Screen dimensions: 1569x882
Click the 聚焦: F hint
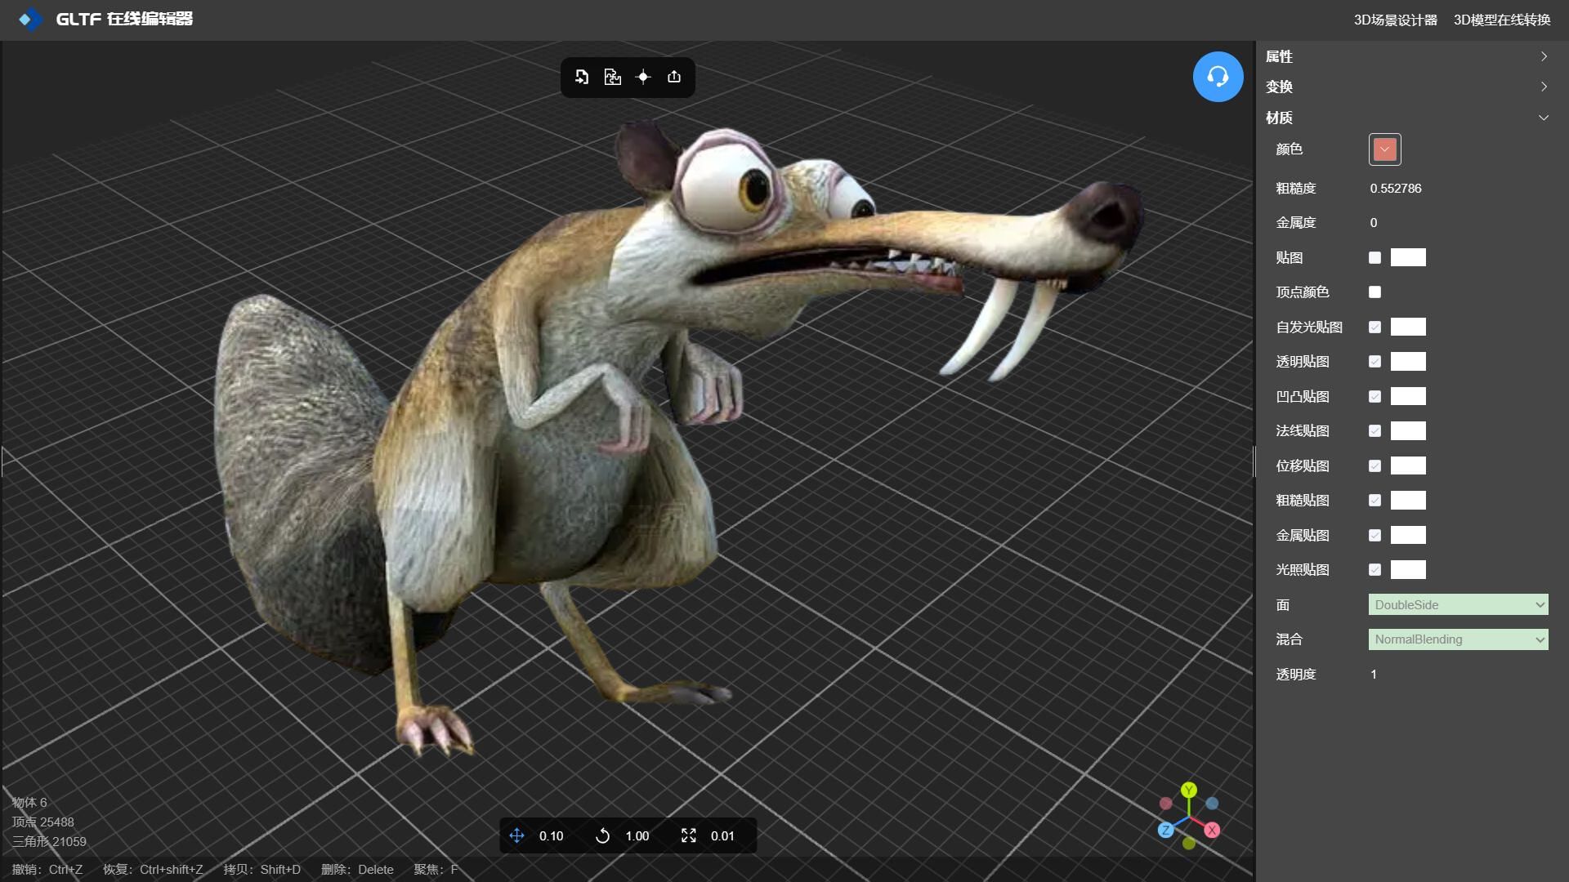436,869
